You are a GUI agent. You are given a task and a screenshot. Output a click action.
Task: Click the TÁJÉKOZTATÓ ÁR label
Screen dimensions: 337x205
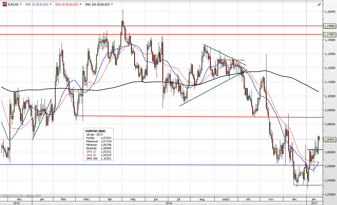click(x=12, y=195)
